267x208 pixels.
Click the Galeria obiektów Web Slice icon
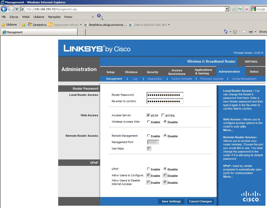coord(131,25)
